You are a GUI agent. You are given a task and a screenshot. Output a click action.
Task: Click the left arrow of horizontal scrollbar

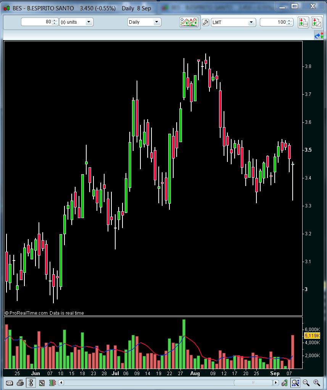(x=61, y=382)
